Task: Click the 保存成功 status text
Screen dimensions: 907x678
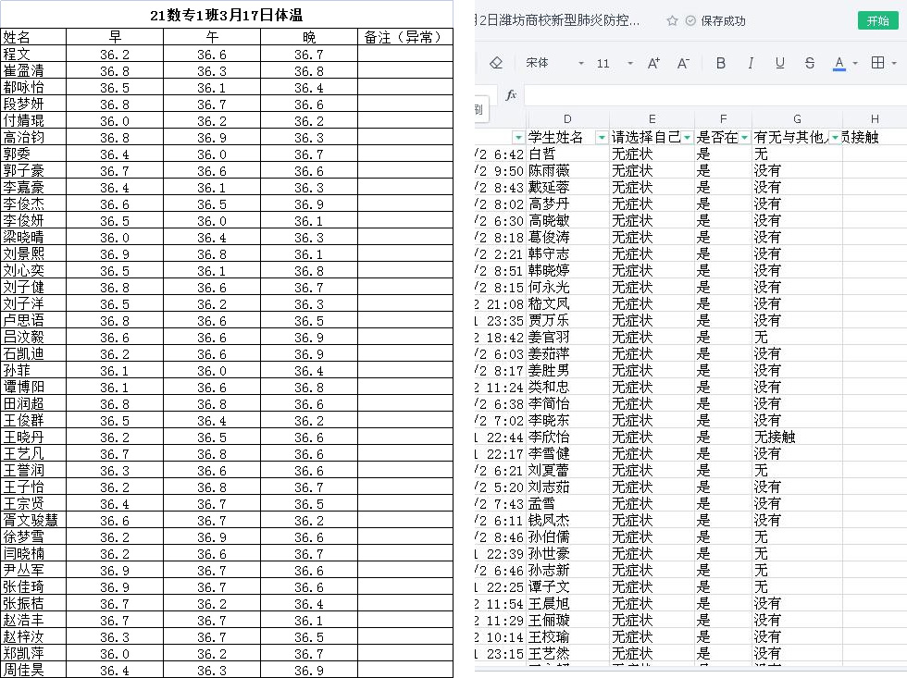Action: click(723, 20)
